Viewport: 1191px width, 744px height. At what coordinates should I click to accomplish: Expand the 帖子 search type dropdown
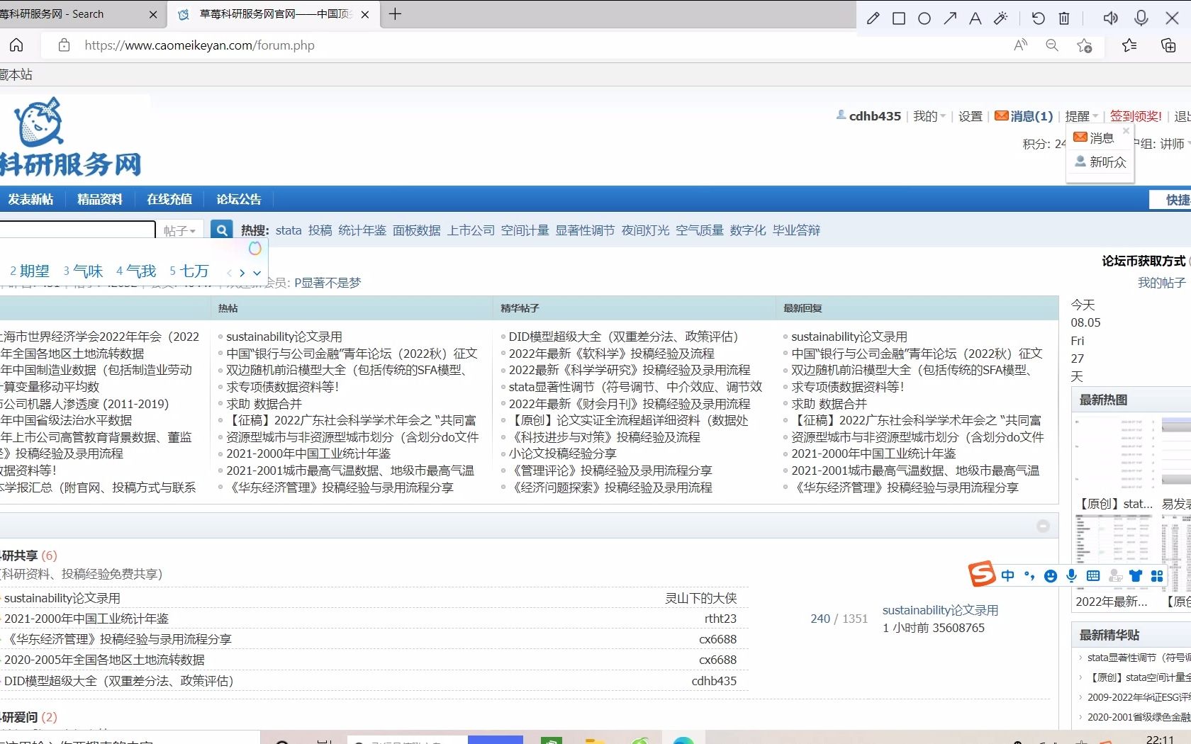[x=179, y=231]
